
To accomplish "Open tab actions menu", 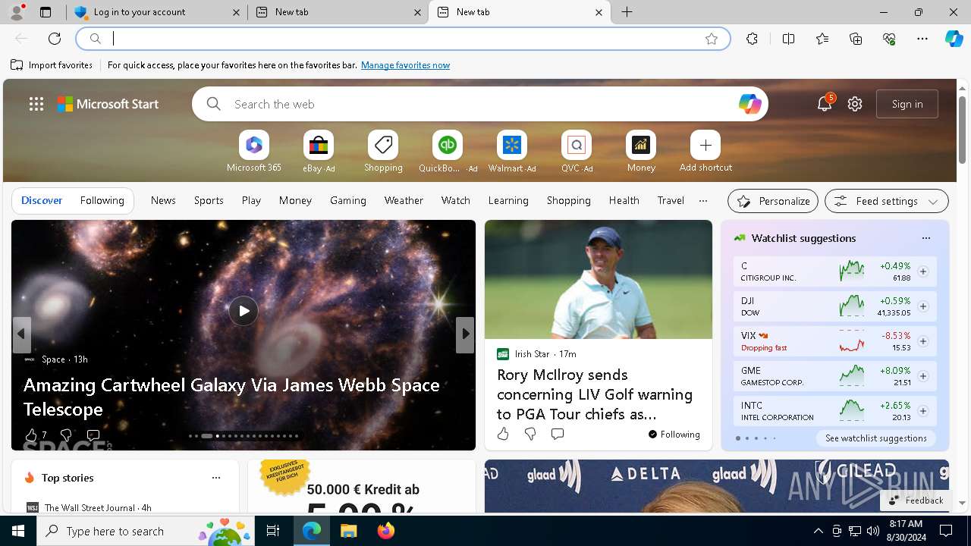I will (x=46, y=12).
